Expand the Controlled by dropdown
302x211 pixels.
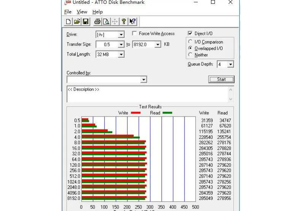(x=143, y=80)
